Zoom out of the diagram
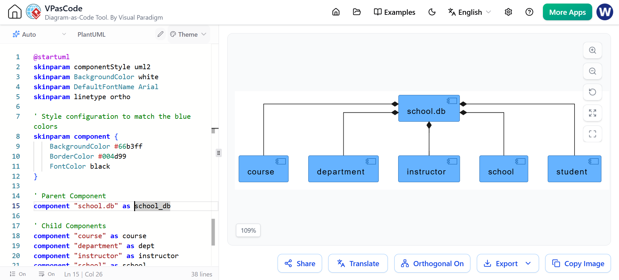The height and width of the screenshot is (280, 619). pos(593,71)
